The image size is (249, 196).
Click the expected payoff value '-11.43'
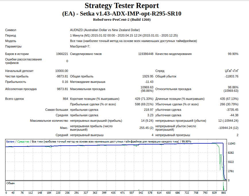pyautogui.click(x=149, y=82)
